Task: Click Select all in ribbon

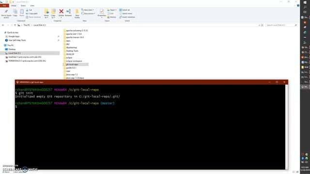Action: pyautogui.click(x=124, y=10)
